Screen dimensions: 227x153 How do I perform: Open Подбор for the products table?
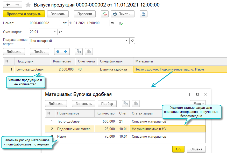40,52
